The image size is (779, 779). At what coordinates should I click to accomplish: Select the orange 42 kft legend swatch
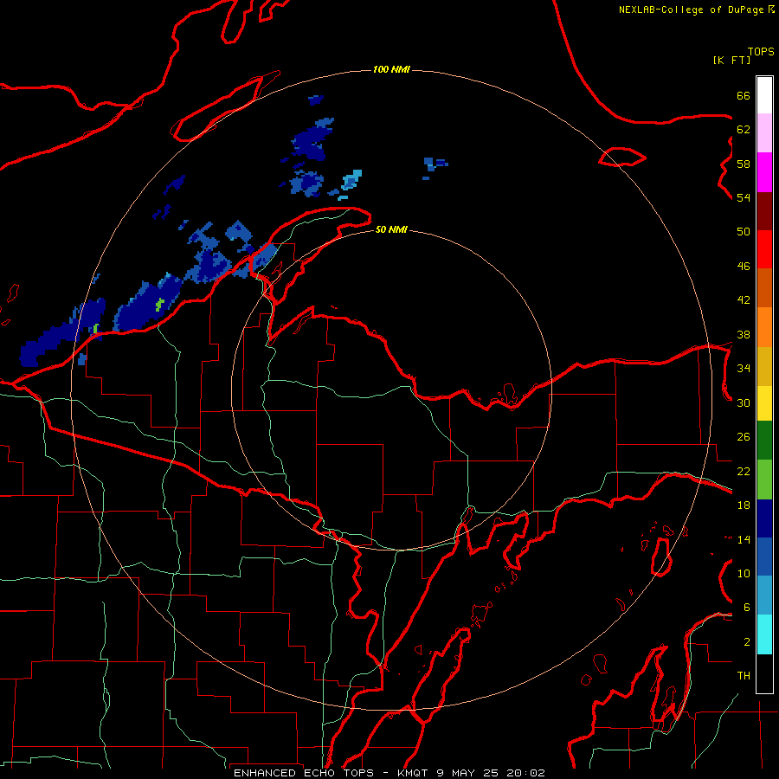tap(764, 327)
